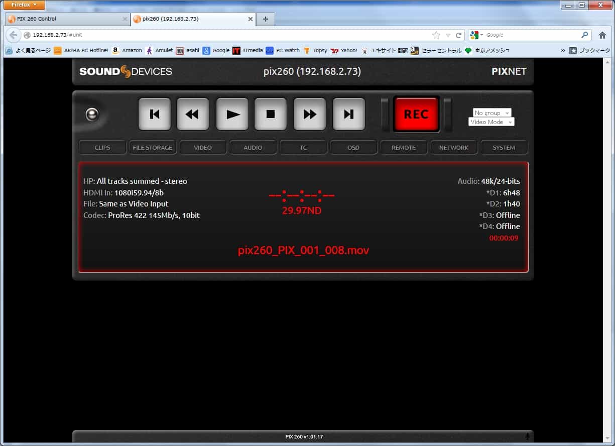
Task: Click the 00:00:09 elapsed time
Action: click(x=504, y=238)
